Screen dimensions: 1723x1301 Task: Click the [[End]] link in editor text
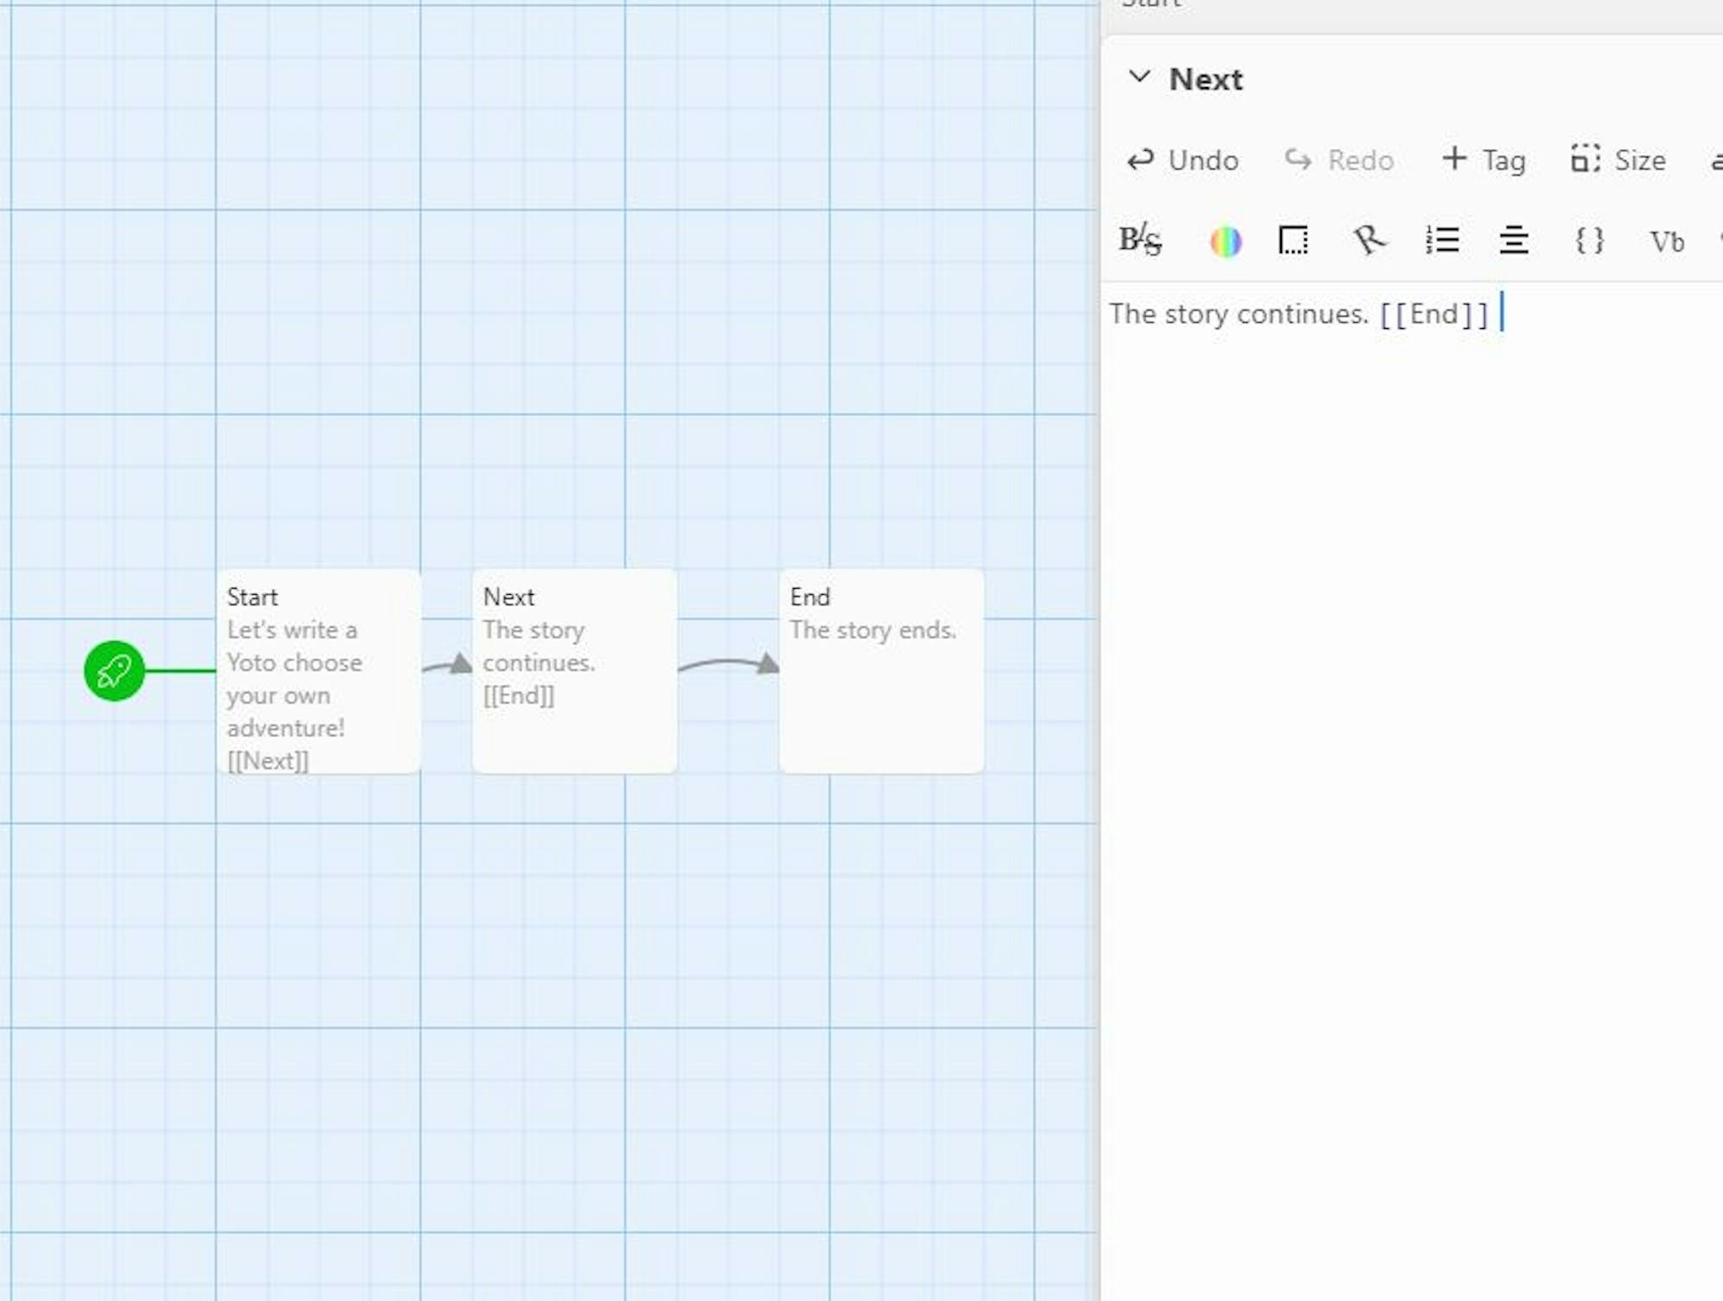pos(1434,314)
